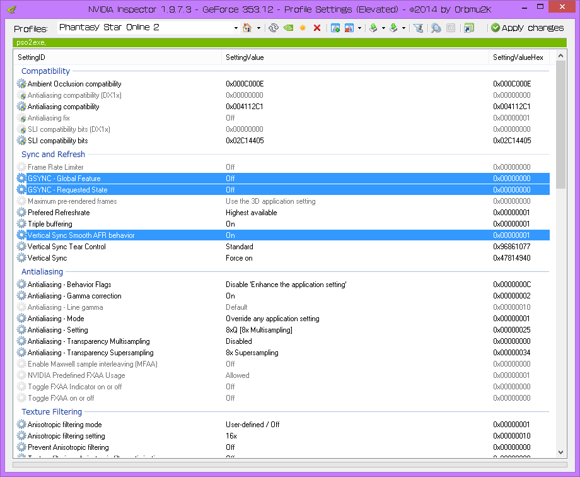This screenshot has height=477, width=580.
Task: Click the create shortcut window icon
Action: pyautogui.click(x=468, y=28)
